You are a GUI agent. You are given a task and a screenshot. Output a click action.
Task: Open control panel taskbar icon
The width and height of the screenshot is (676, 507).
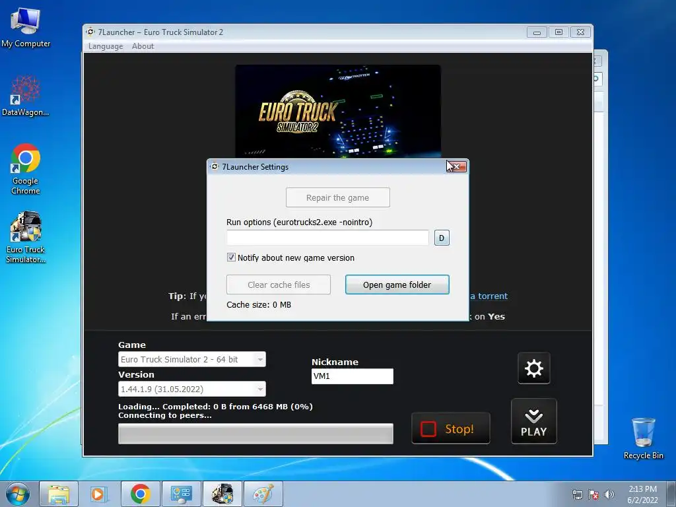pos(181,494)
